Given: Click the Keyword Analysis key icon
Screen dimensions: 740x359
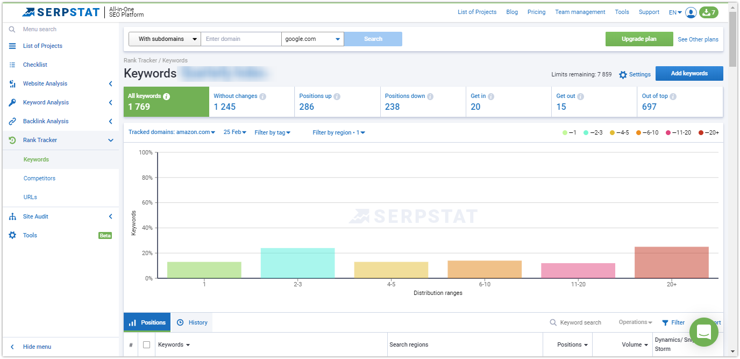Looking at the screenshot, I should [x=12, y=102].
